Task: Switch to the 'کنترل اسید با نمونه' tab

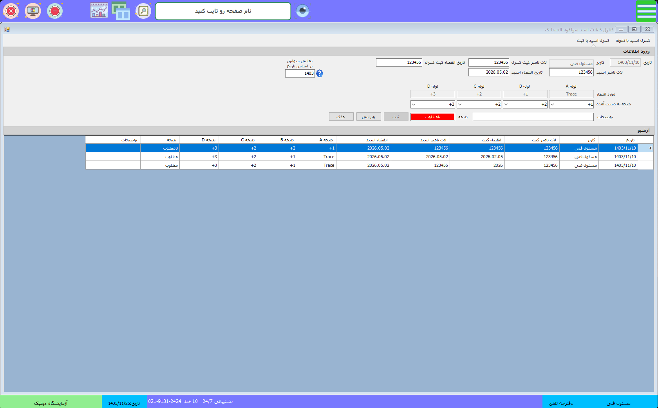Action: tap(633, 41)
